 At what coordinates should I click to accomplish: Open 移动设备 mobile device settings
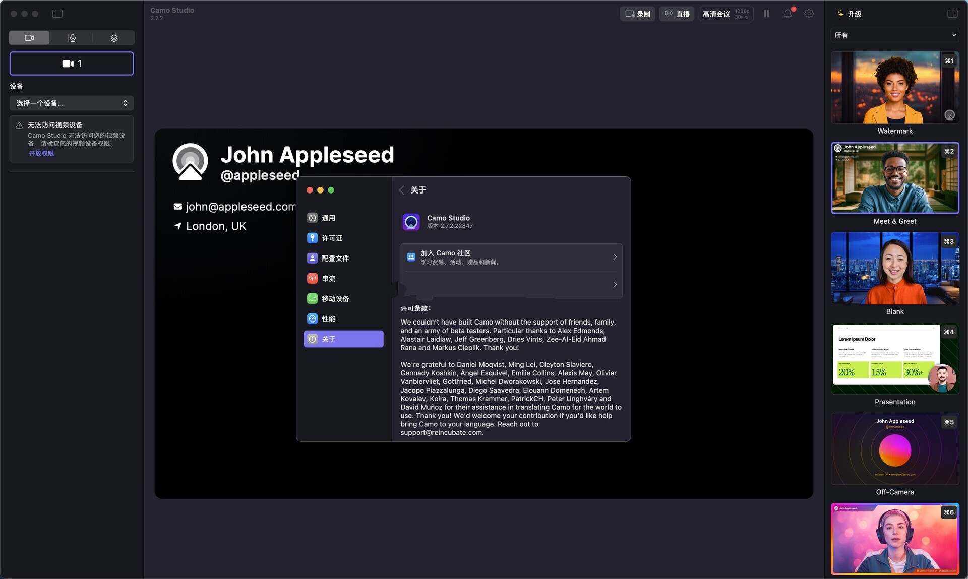coord(343,299)
